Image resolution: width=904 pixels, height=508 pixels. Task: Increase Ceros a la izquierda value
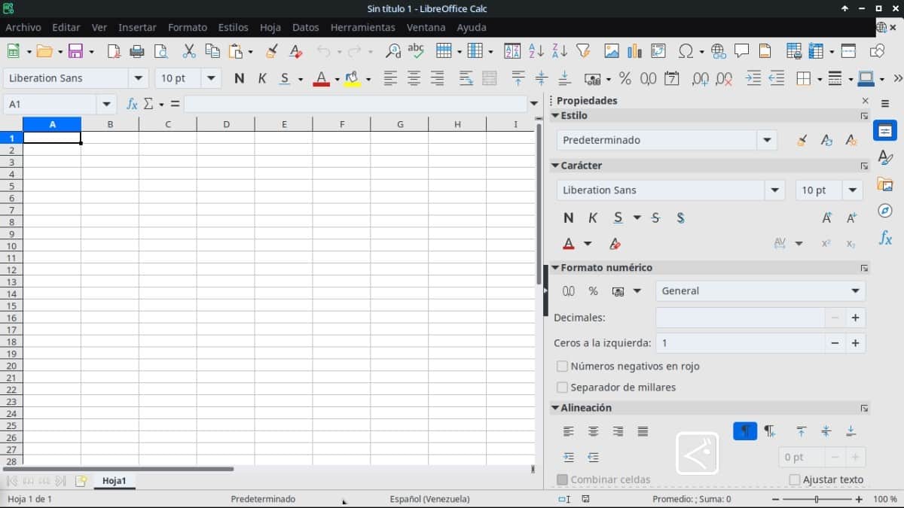point(856,343)
